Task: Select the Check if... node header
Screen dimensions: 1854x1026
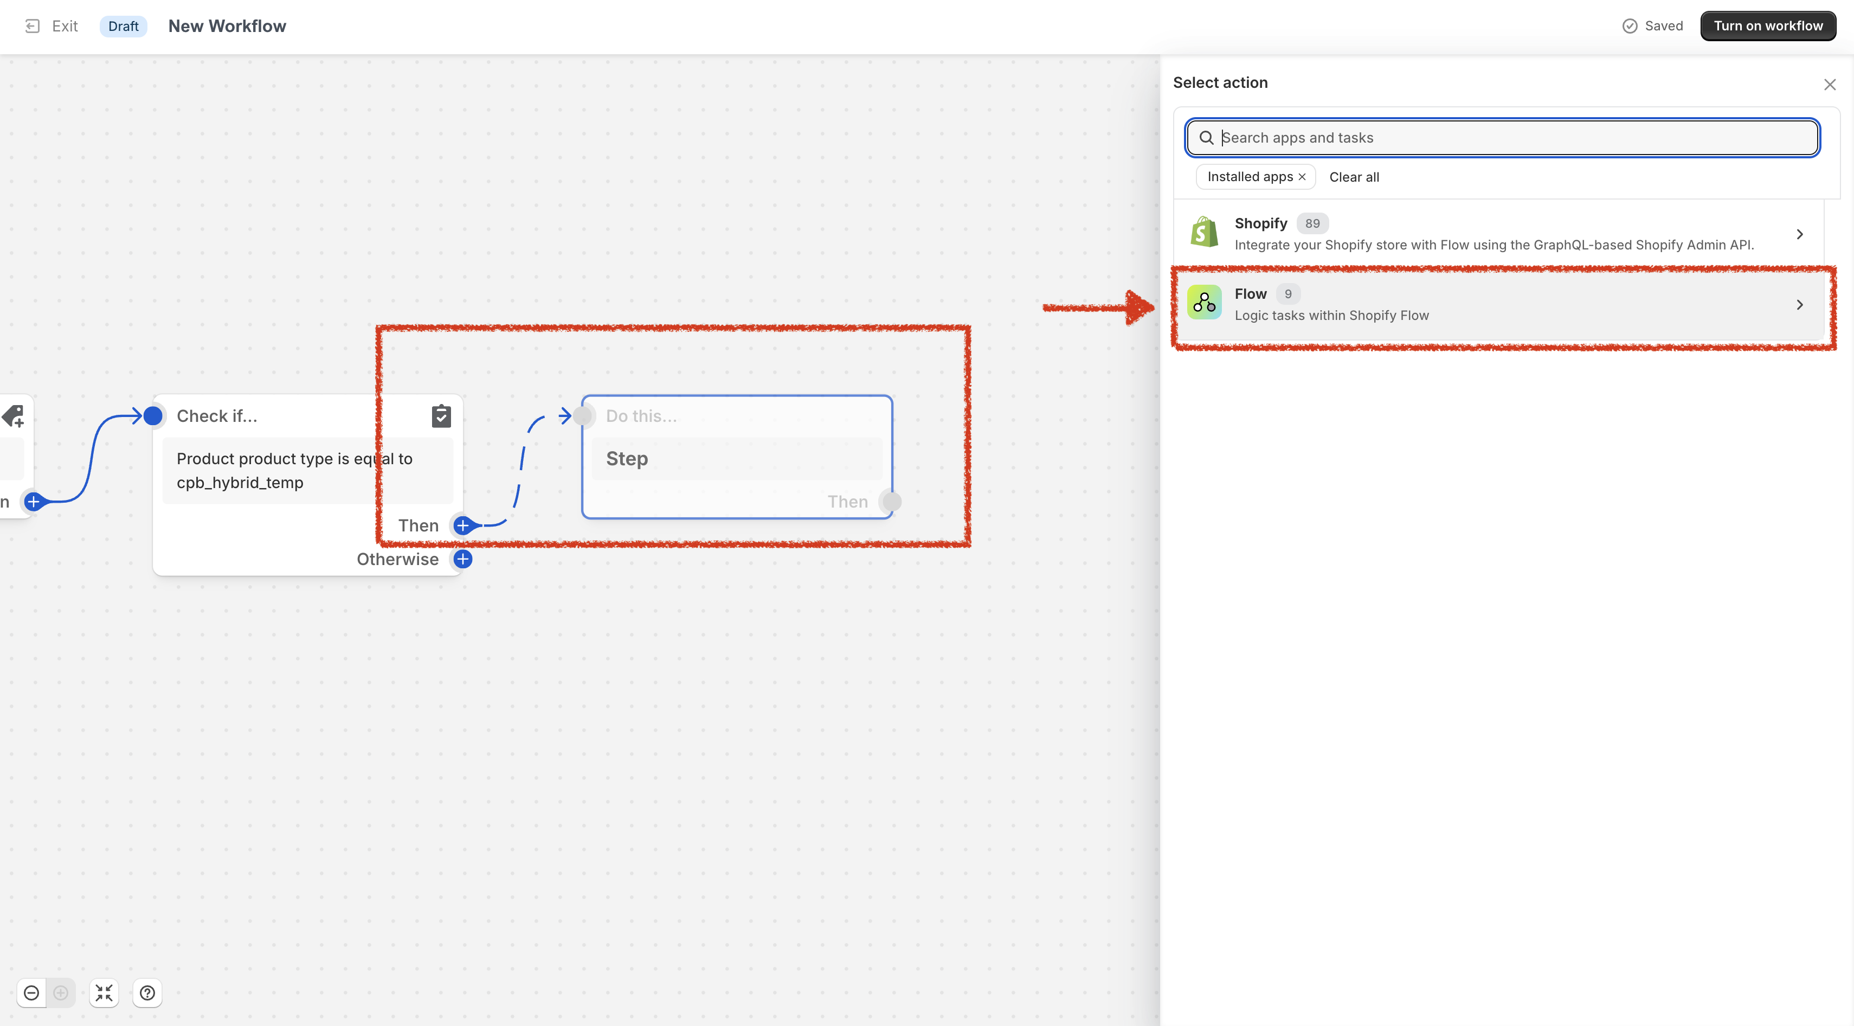Action: 217,416
